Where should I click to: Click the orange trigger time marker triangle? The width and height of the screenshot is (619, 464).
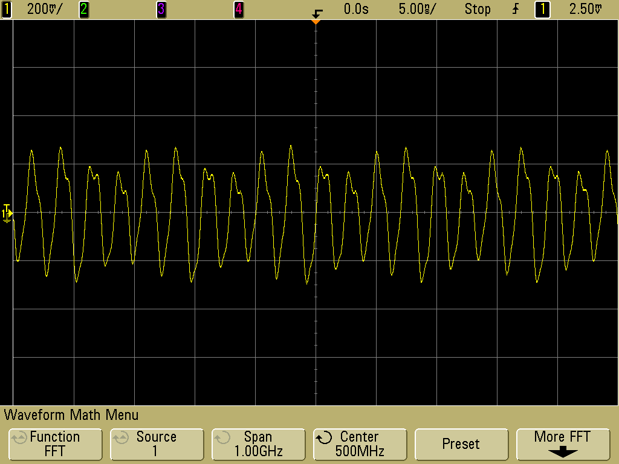[315, 22]
